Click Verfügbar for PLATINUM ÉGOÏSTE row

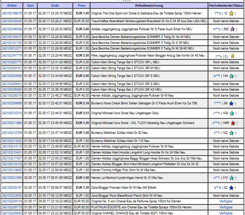[x=226, y=207]
